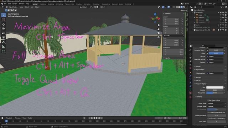228x128 pixels.
Task: Enable Screen Space Refraction checkbox
Action: [x=208, y=112]
